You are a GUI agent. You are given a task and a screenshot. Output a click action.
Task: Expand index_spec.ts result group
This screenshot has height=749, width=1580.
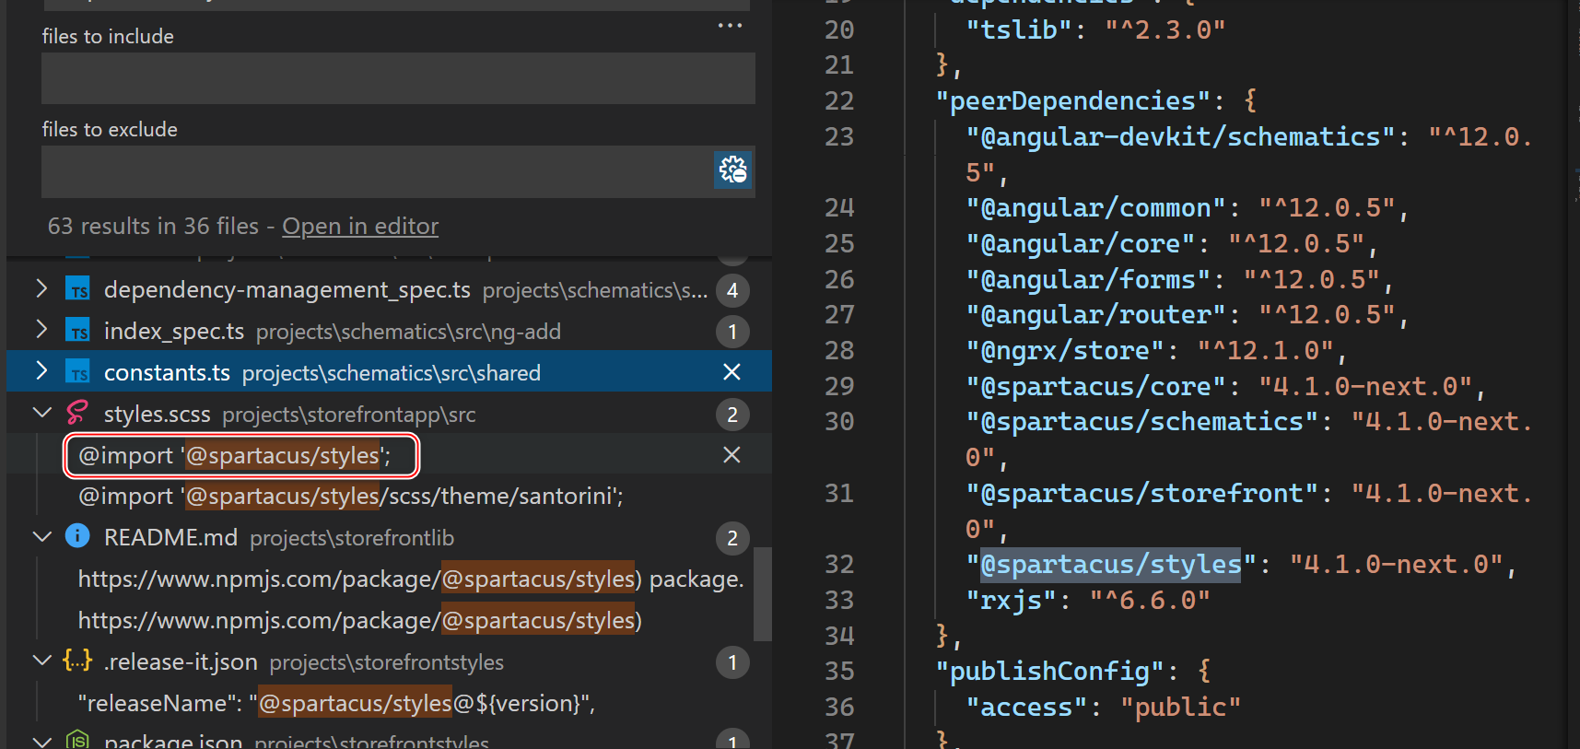(41, 331)
